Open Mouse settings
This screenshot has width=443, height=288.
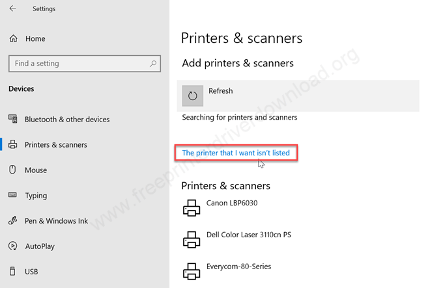click(36, 170)
